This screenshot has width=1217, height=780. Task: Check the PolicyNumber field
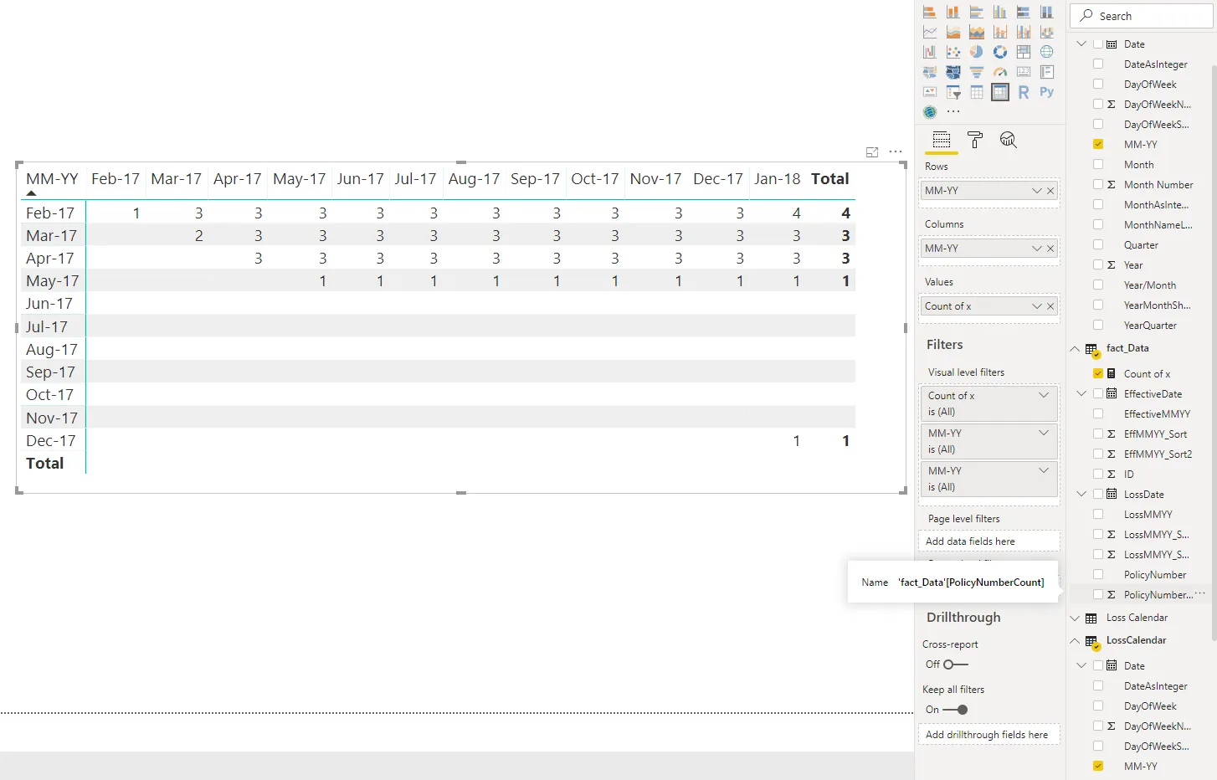click(1098, 574)
